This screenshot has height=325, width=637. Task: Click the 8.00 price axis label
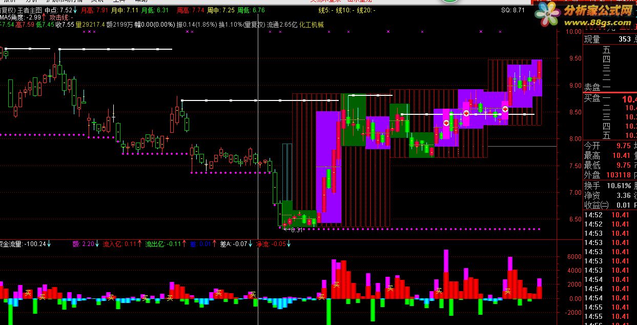point(575,139)
